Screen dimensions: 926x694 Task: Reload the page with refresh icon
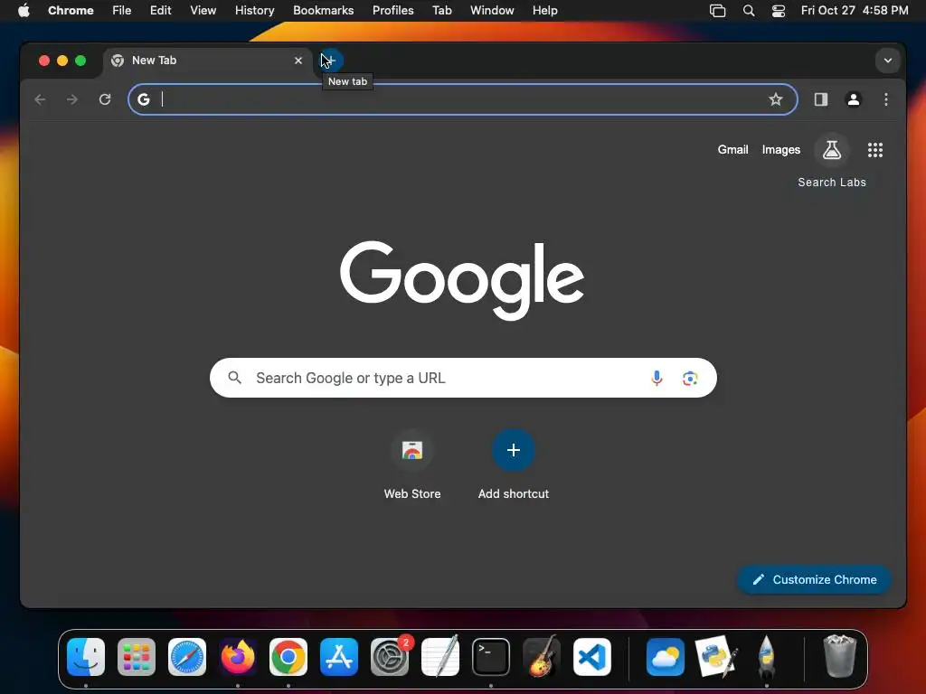point(105,99)
